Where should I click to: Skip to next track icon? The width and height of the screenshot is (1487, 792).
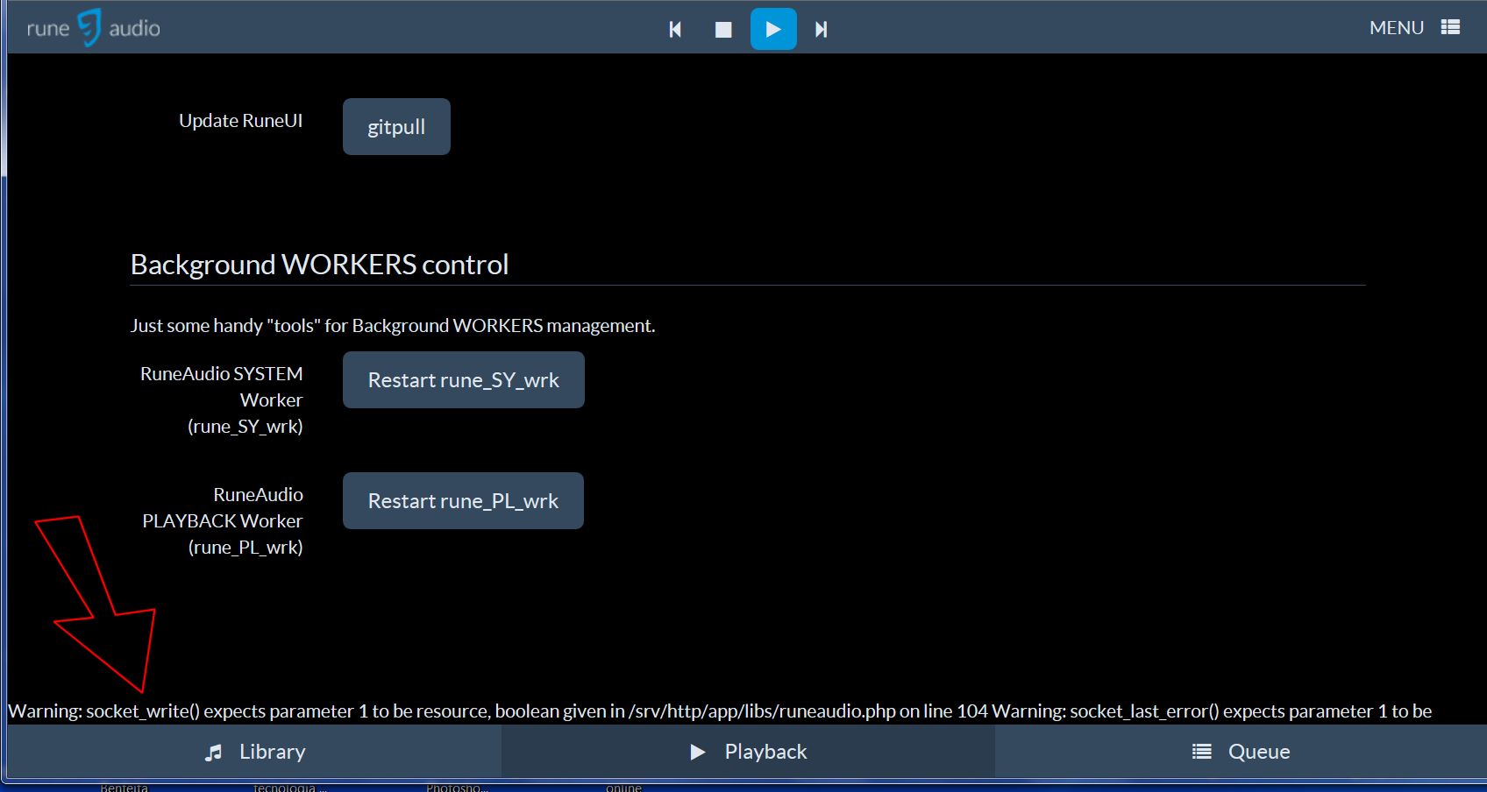(x=822, y=29)
